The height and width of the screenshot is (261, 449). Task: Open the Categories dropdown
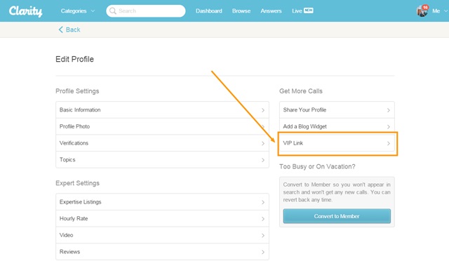pos(78,11)
